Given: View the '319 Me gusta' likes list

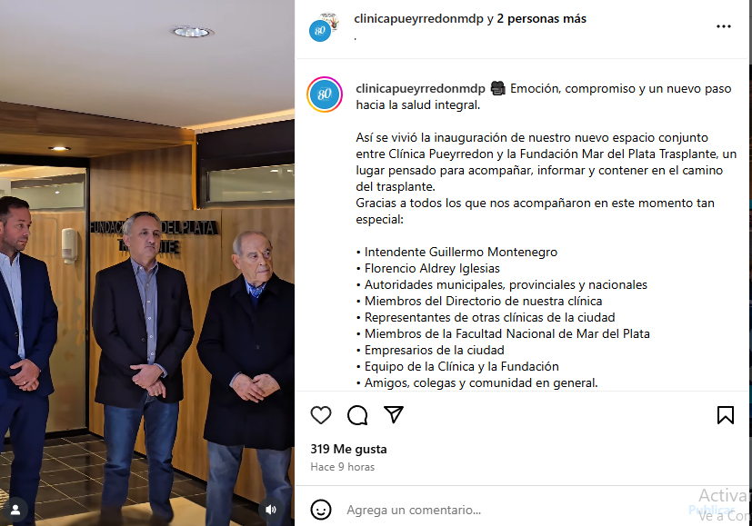Looking at the screenshot, I should (348, 449).
